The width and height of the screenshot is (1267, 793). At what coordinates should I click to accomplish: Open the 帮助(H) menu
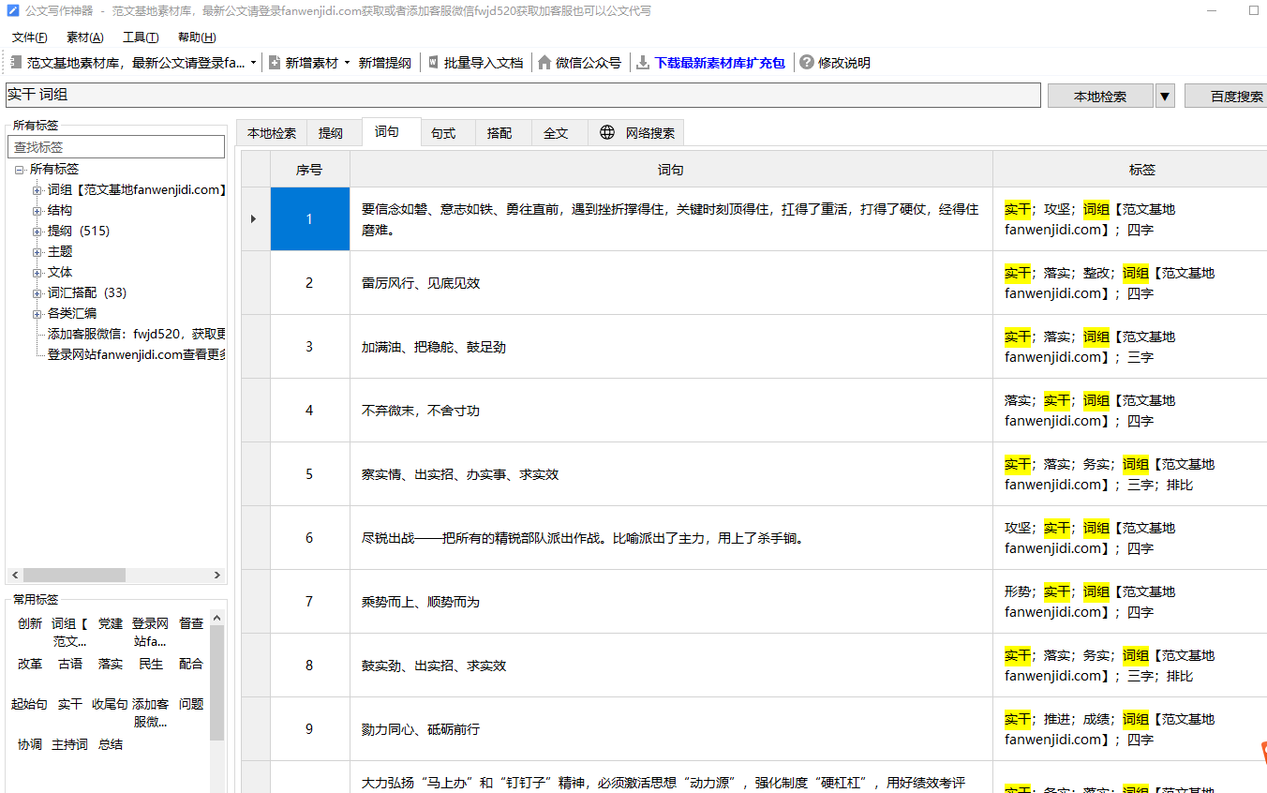197,37
